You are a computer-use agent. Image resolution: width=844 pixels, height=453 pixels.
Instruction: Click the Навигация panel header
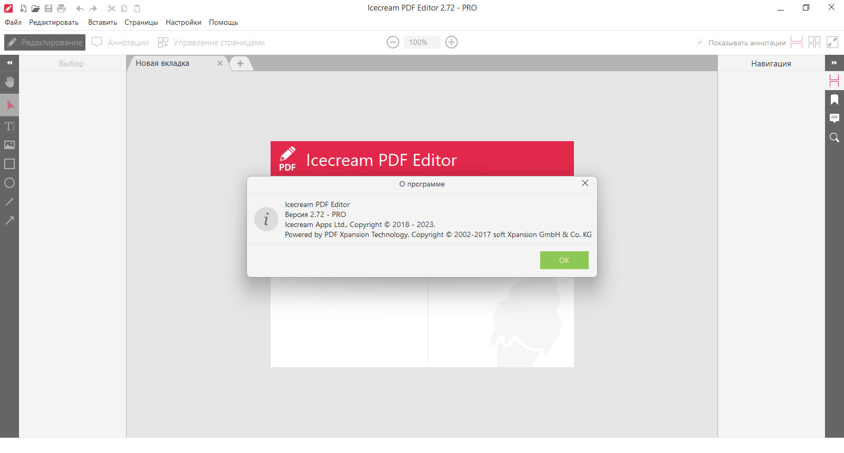coord(771,63)
